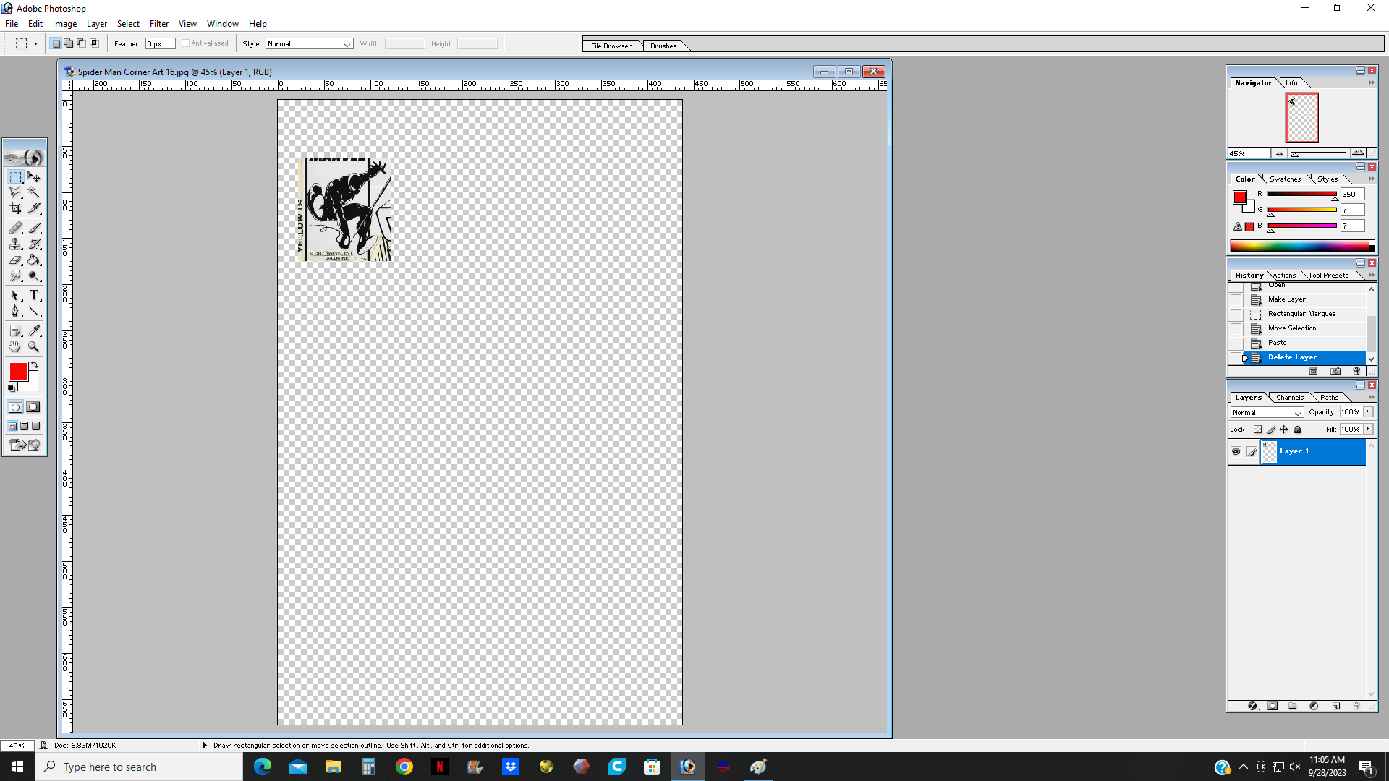Image resolution: width=1389 pixels, height=781 pixels.
Task: Open the Style dropdown in options bar
Action: point(309,44)
